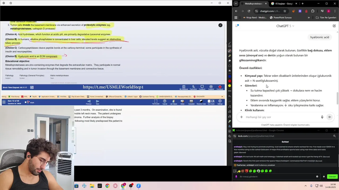Screen dimensions: 339x190
Task: Open a new Chrome tab
Action: [302, 4]
